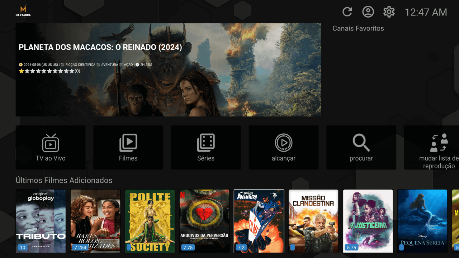Click the 12:47 AM clock
The image size is (459, 258).
426,12
